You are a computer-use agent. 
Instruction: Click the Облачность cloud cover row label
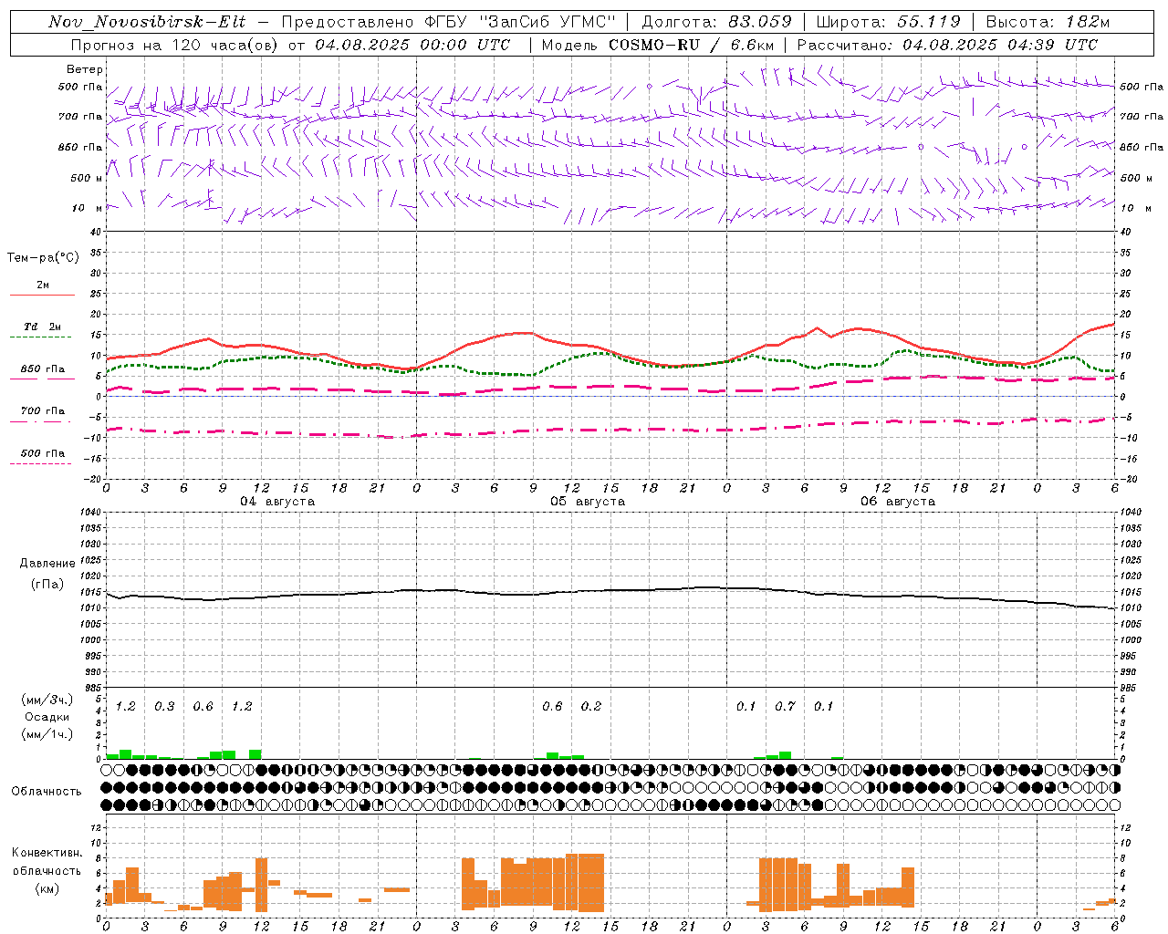pos(47,792)
